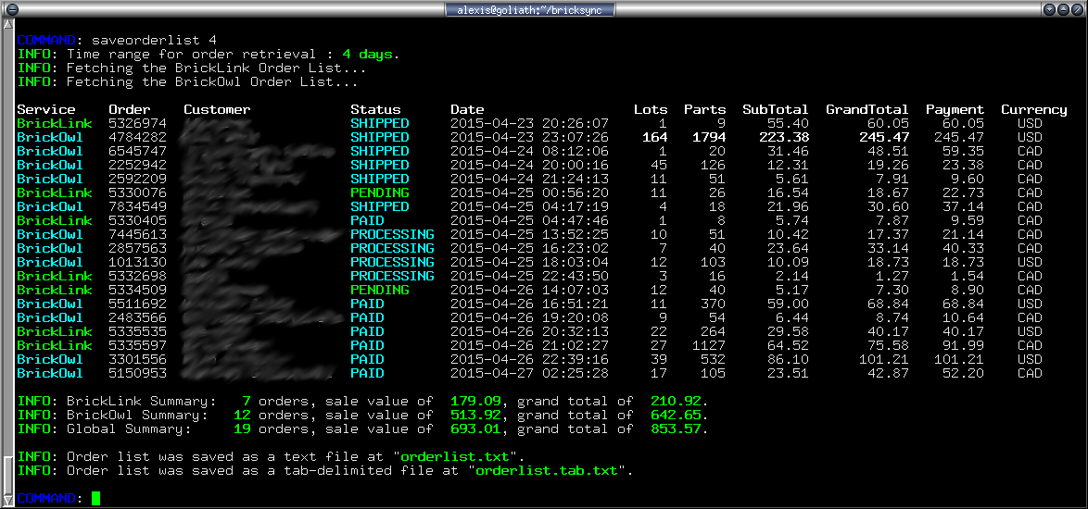Click the Status column header

[375, 109]
